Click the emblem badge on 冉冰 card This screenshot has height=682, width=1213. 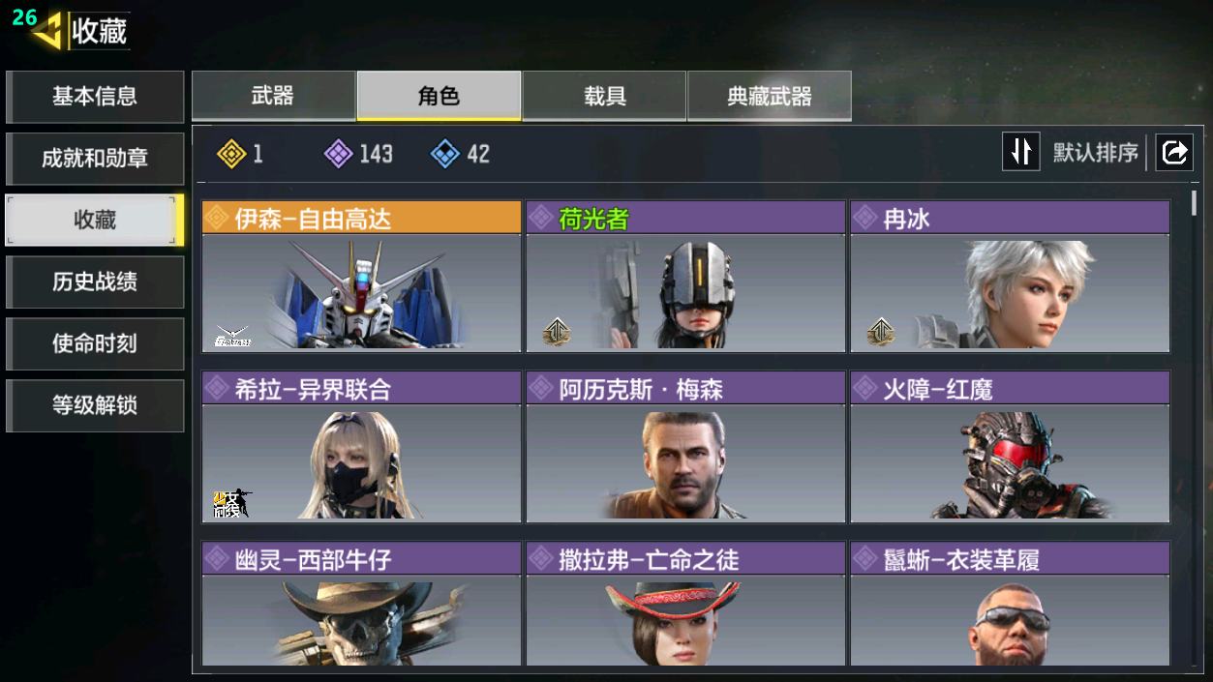881,332
